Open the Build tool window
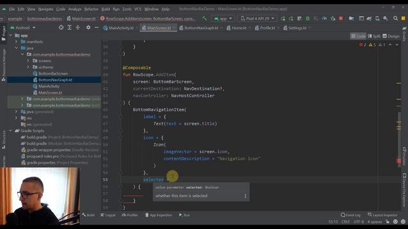The width and height of the screenshot is (408, 229). click(x=88, y=215)
